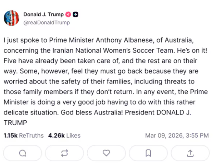This screenshot has width=213, height=164.
Task: Open the Mar 09, 2026 timestamp
Action: (x=177, y=135)
